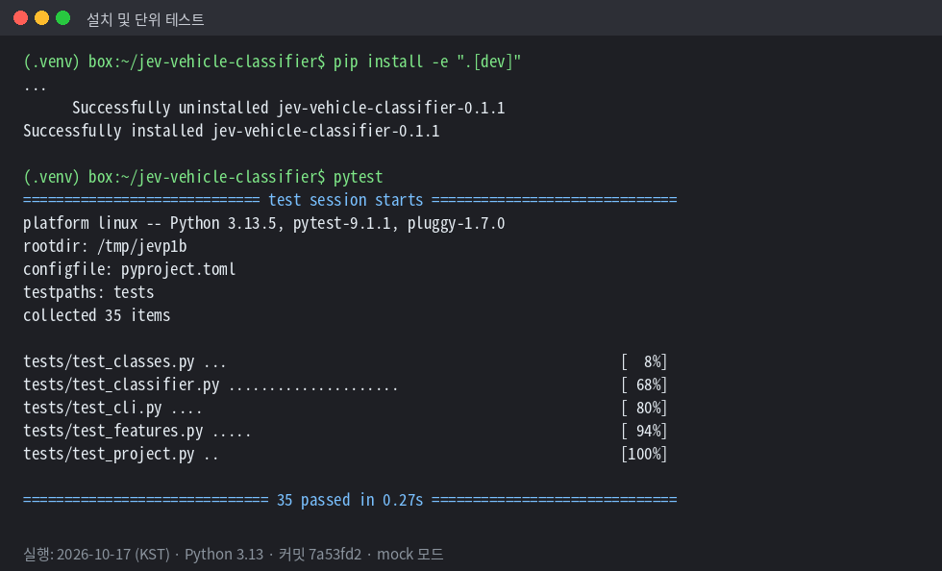Click the 'collected 35 items' line
The width and height of the screenshot is (942, 571).
pyautogui.click(x=97, y=315)
